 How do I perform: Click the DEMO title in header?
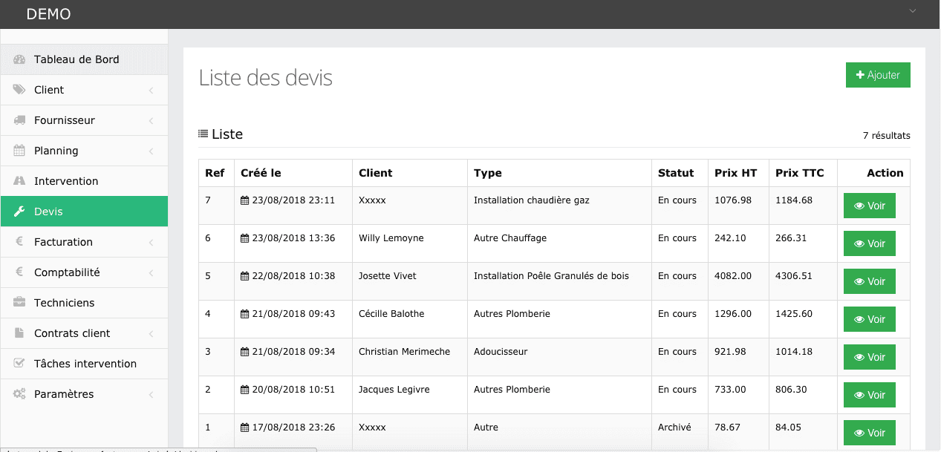[48, 14]
